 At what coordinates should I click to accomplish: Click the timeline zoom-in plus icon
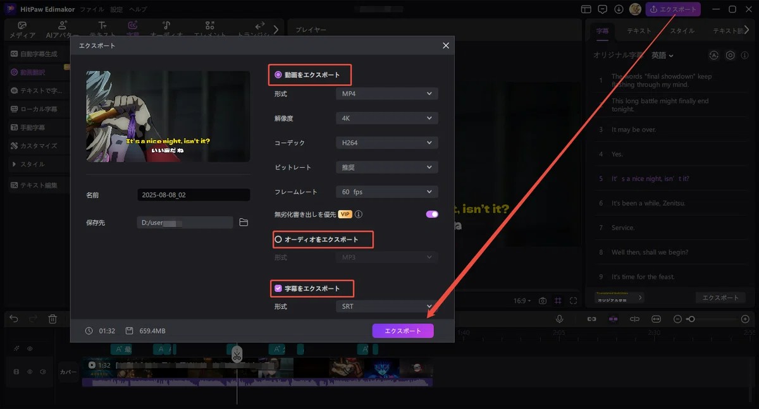745,319
